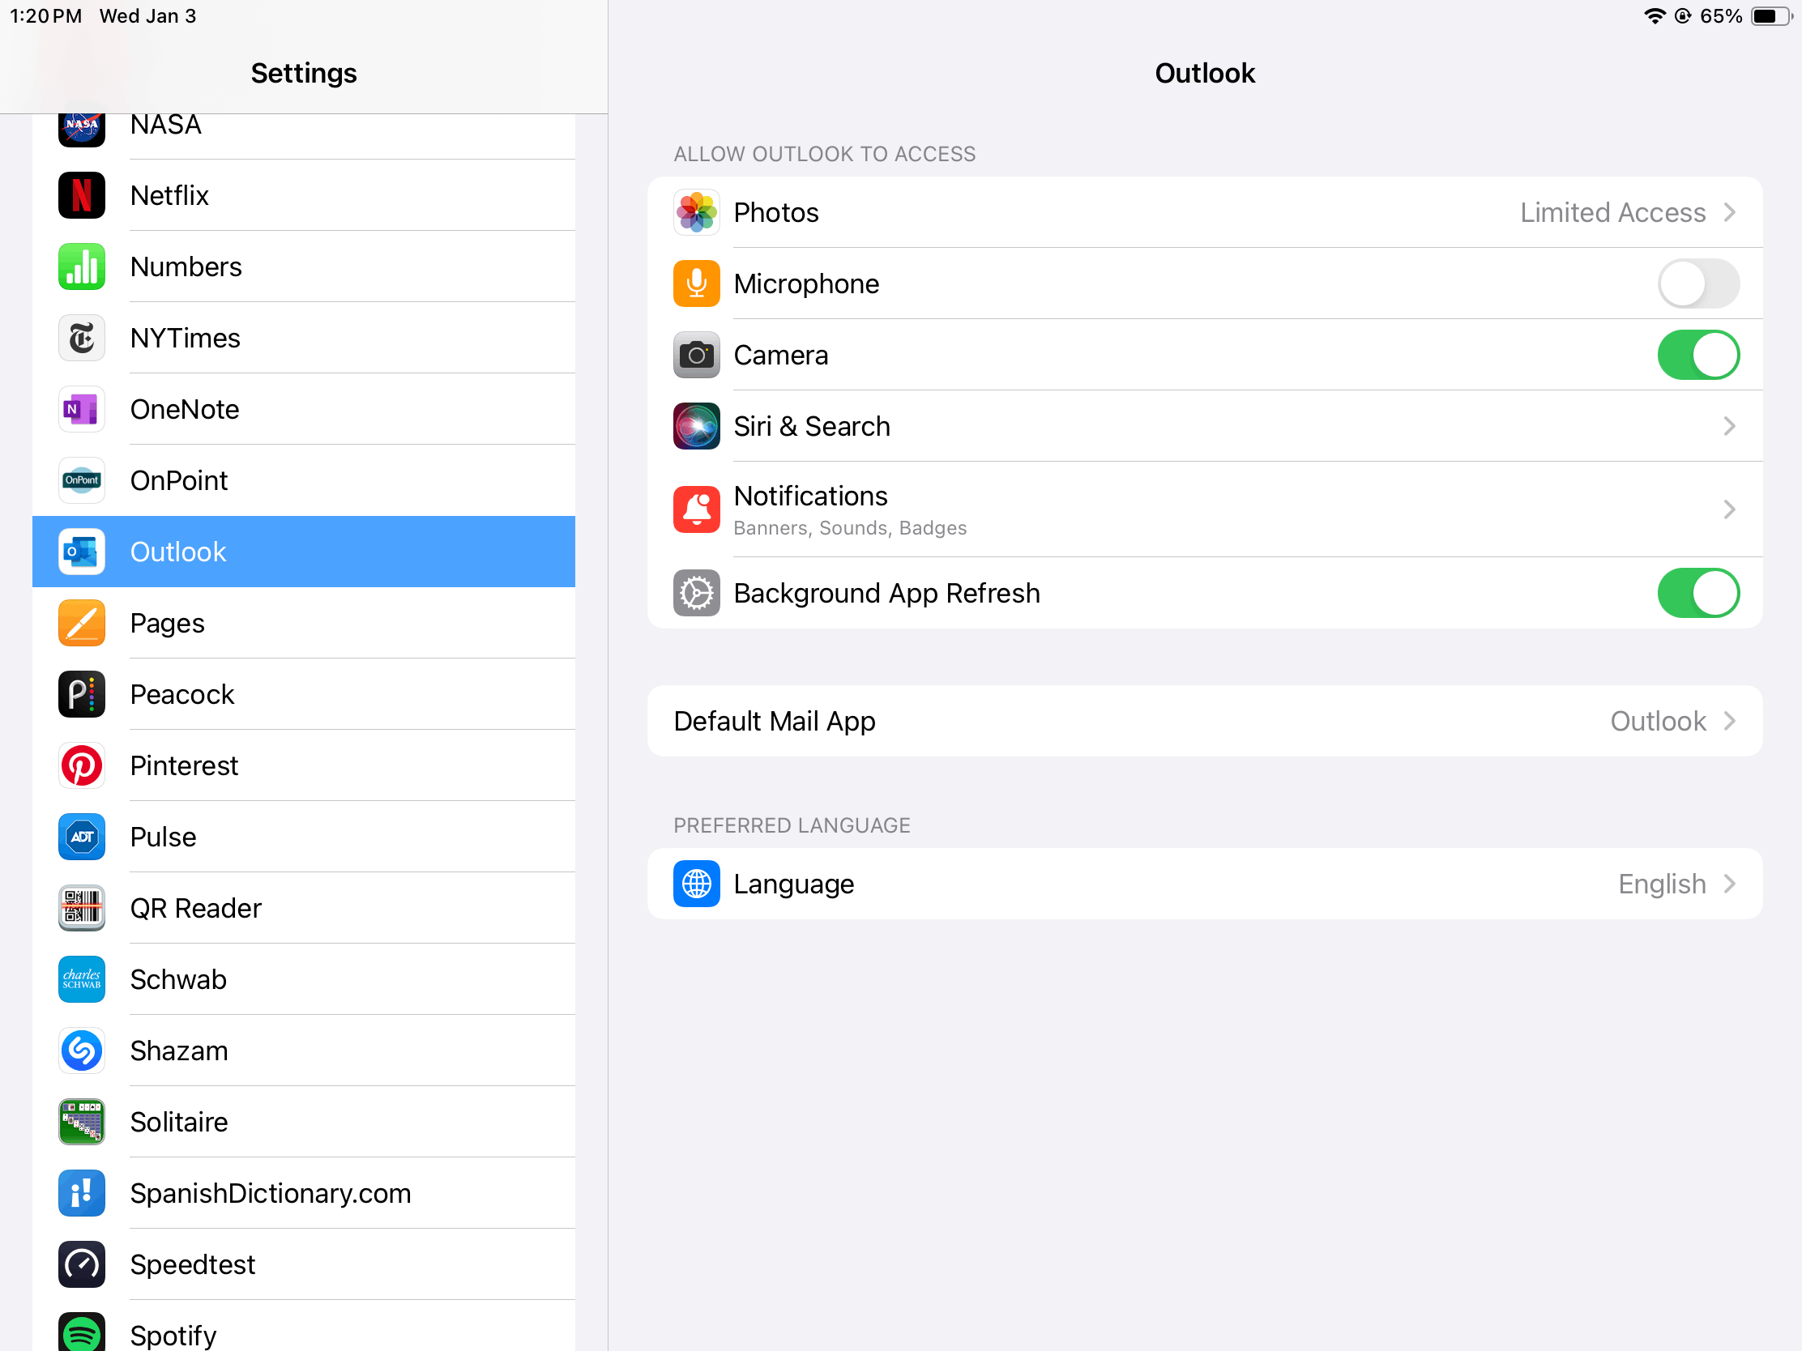Expand Siri & Search chevron

click(1730, 426)
